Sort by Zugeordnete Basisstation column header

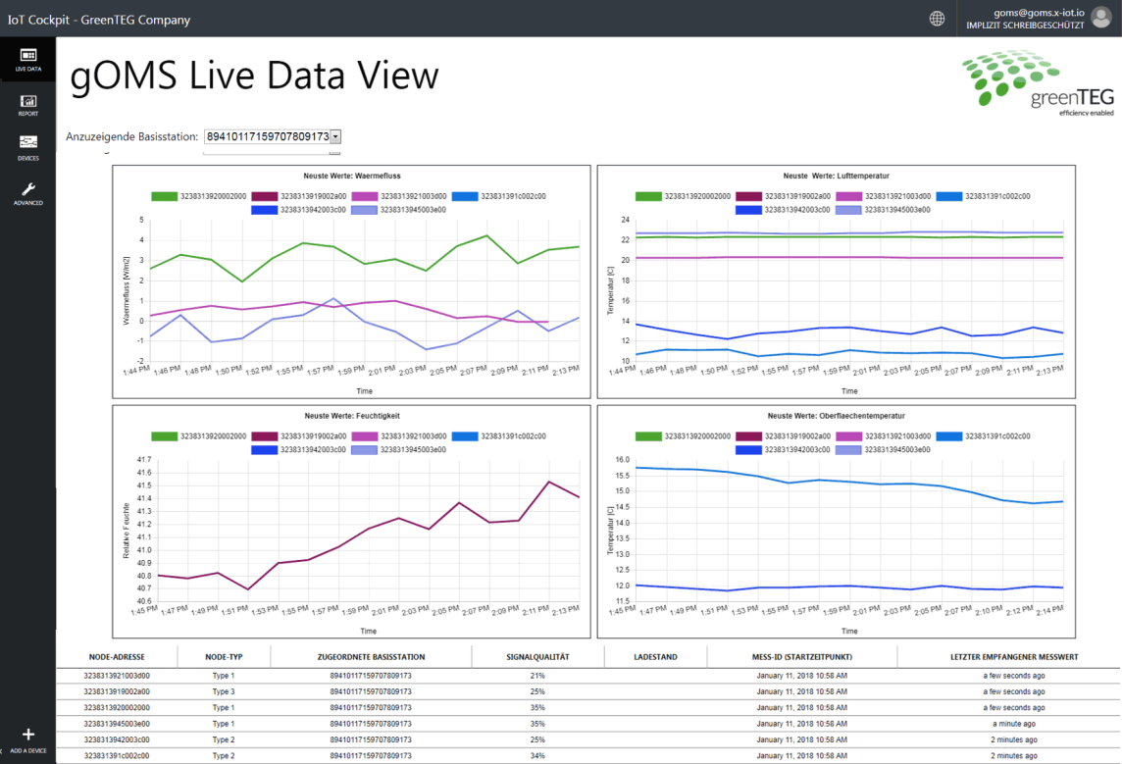(371, 657)
